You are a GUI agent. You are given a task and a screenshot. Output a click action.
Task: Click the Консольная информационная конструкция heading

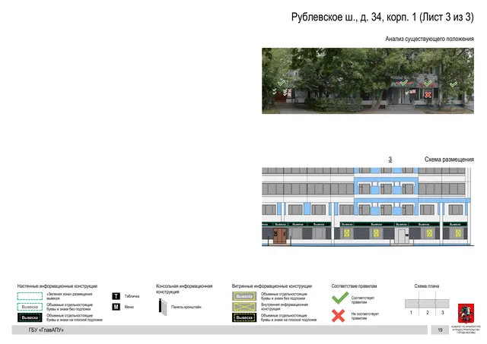184,289
